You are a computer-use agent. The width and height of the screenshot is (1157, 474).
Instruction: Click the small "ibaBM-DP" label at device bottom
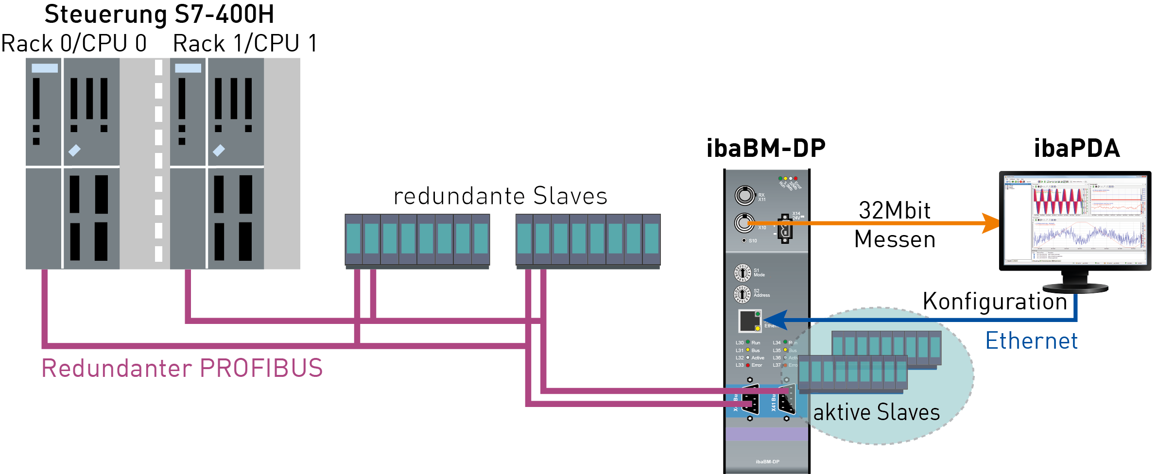click(x=767, y=462)
